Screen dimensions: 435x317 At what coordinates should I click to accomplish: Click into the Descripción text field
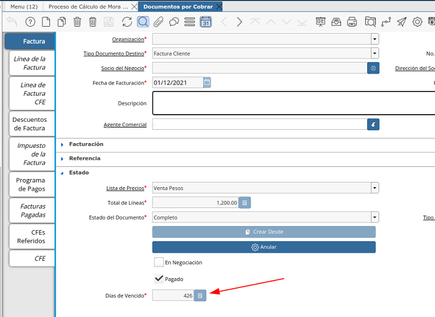coord(293,103)
